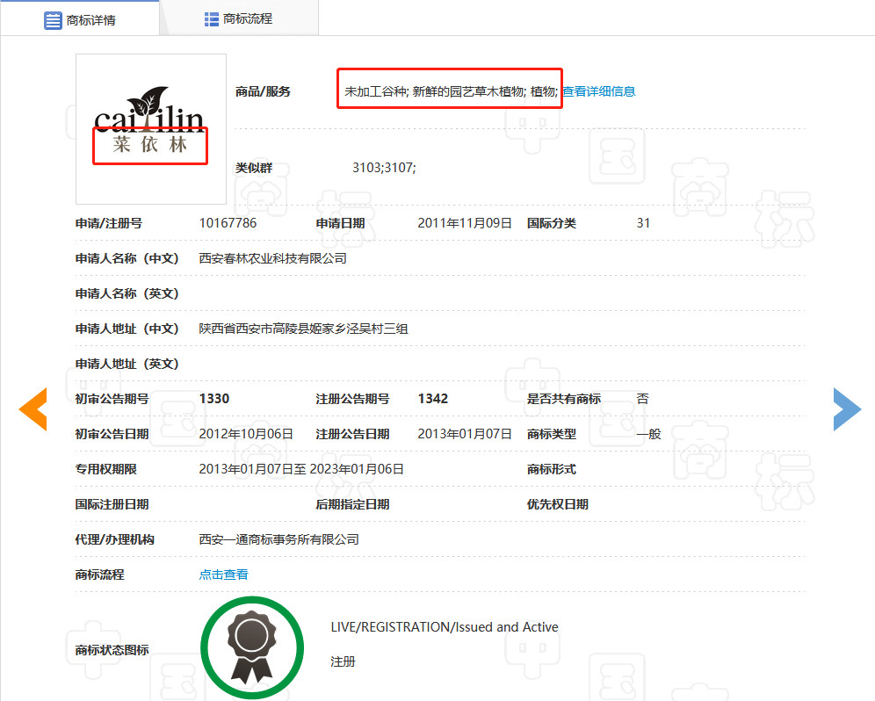The height and width of the screenshot is (701, 875).
Task: Select the 注册 status label below the badge
Action: pos(342,661)
